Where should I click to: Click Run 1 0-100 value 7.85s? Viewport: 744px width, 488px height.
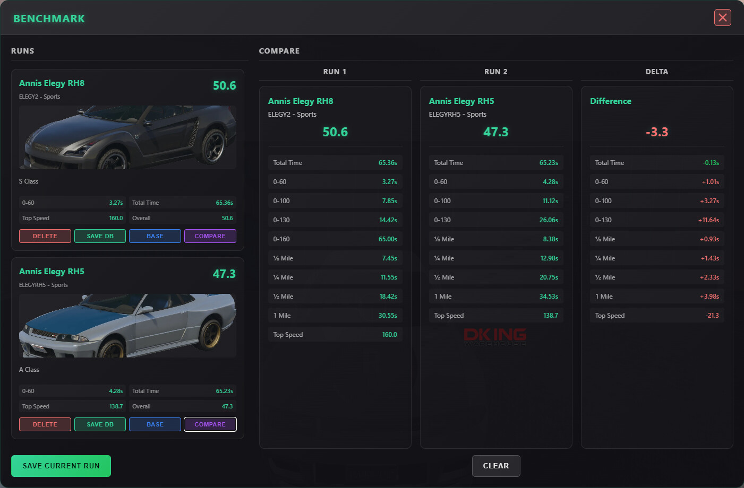[x=389, y=201]
